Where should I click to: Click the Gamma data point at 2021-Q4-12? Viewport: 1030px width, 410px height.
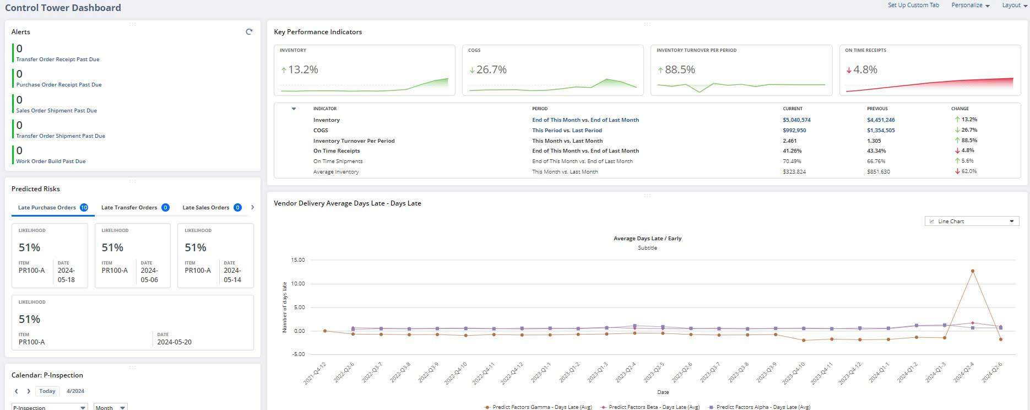tap(325, 331)
